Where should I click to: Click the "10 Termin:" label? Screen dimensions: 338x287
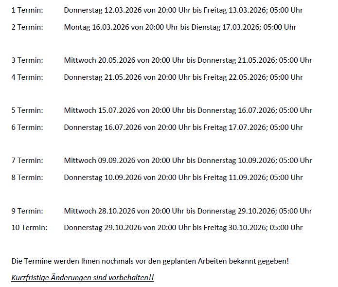coord(29,227)
